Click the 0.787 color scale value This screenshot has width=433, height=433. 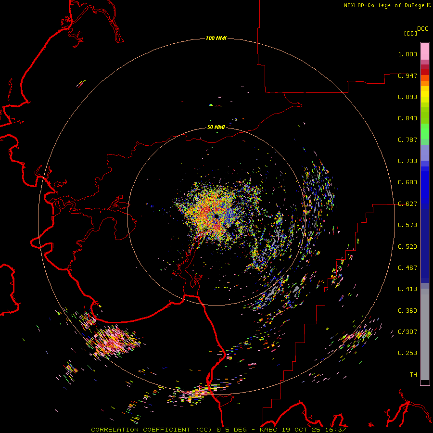point(408,140)
